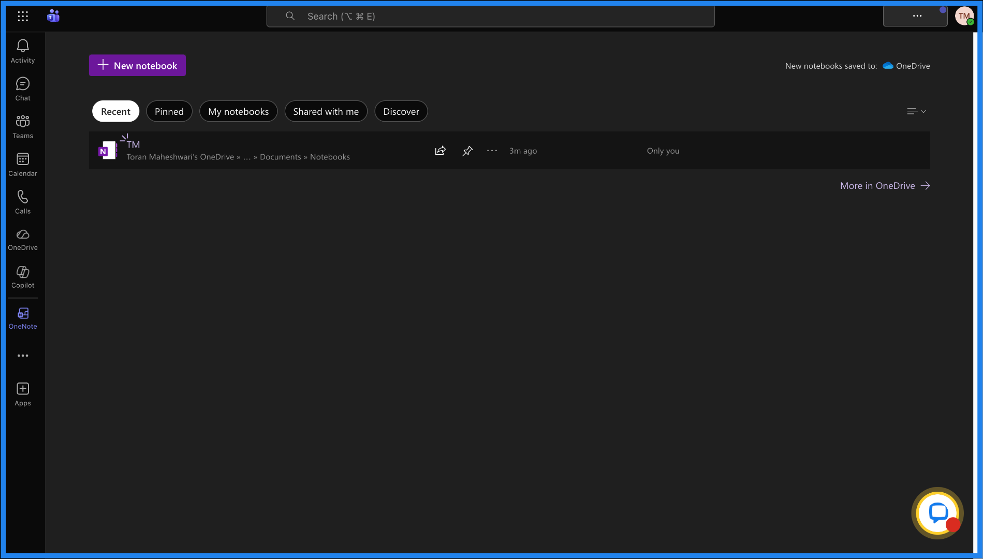Open the TM notebook's OneNote icon
The height and width of the screenshot is (559, 983).
point(108,151)
